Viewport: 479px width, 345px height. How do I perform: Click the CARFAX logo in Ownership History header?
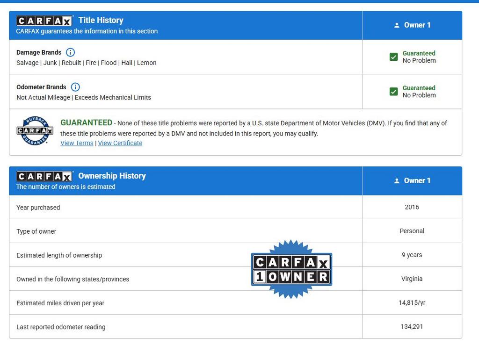tap(44, 177)
